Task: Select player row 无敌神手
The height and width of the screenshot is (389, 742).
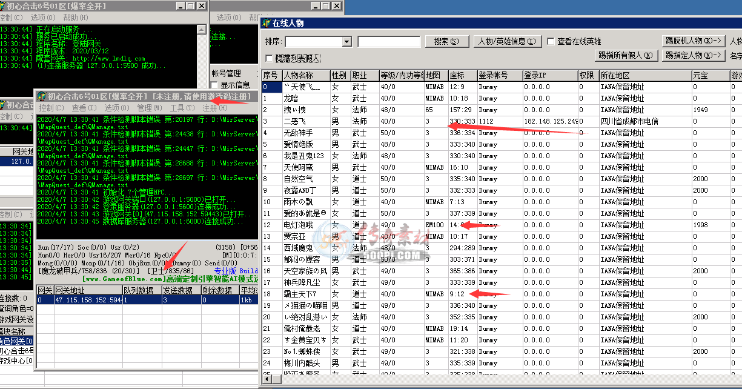Action: (502, 133)
